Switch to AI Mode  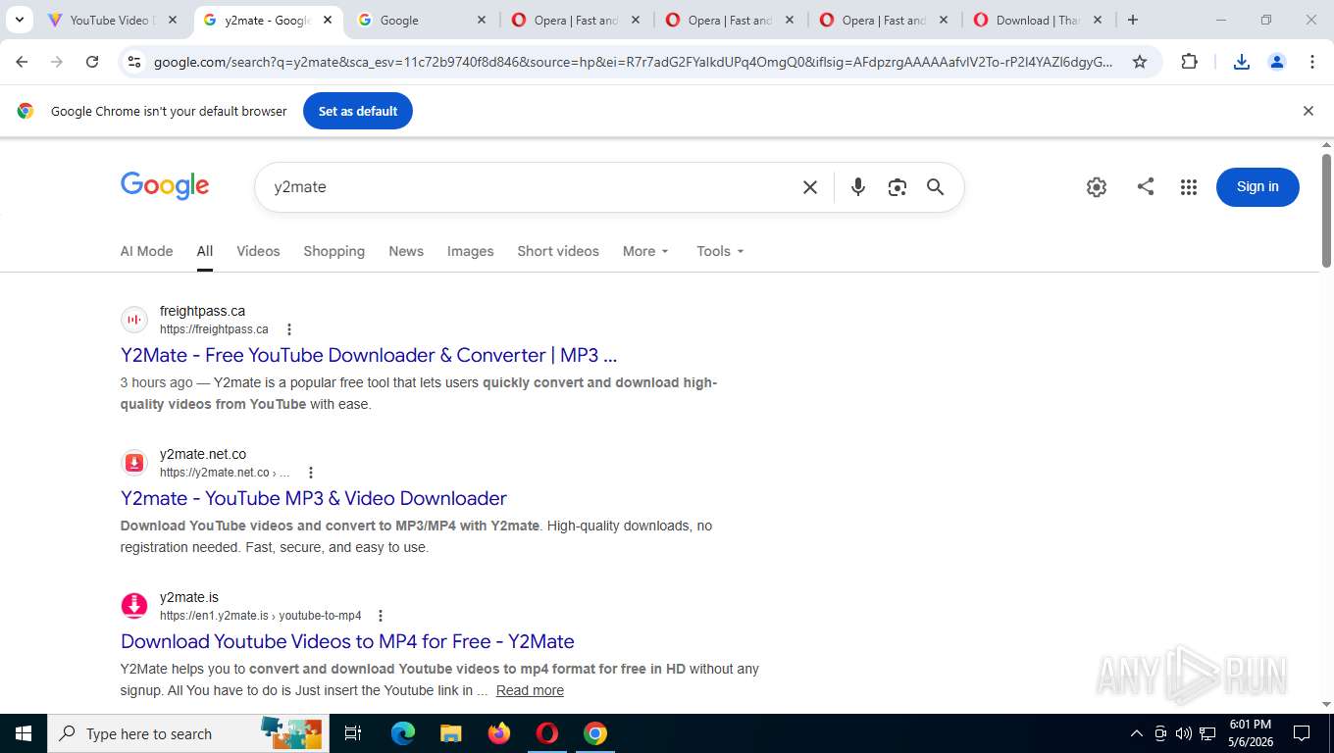click(x=146, y=251)
